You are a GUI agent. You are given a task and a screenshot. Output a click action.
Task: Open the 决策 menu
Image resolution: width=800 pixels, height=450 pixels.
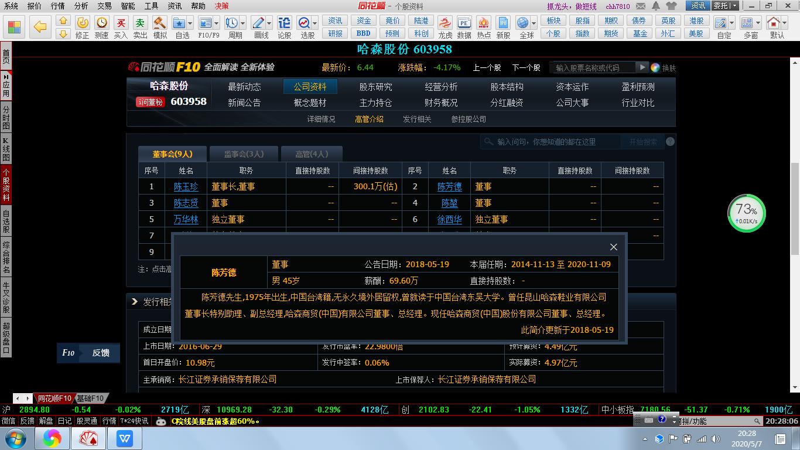[x=221, y=6]
